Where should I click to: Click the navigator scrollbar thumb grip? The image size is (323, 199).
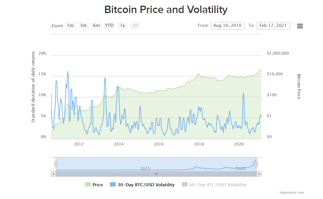tap(156, 174)
